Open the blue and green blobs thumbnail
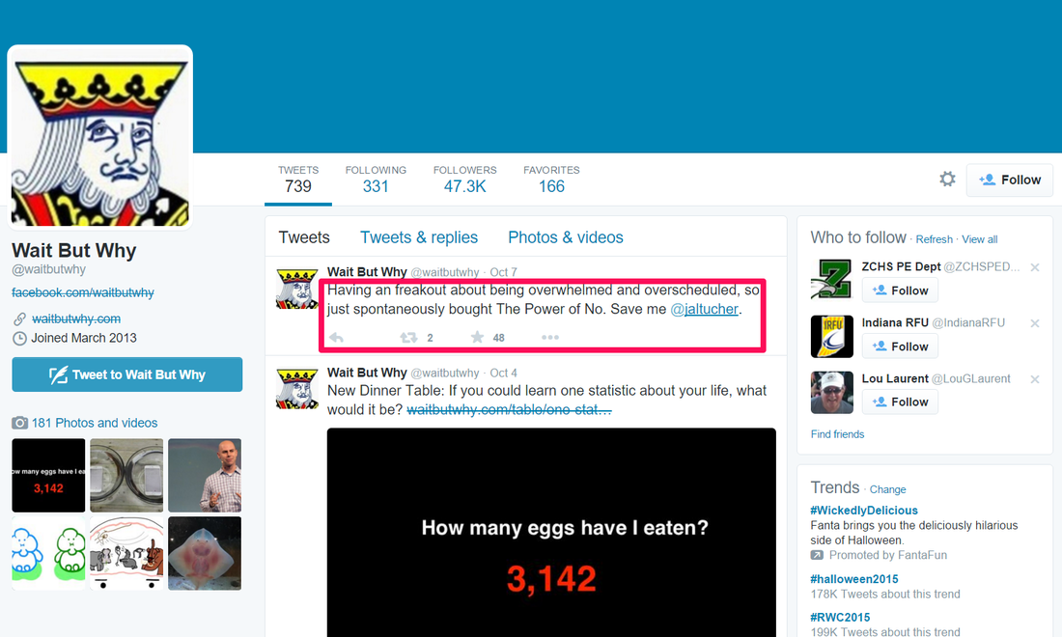 (49, 554)
